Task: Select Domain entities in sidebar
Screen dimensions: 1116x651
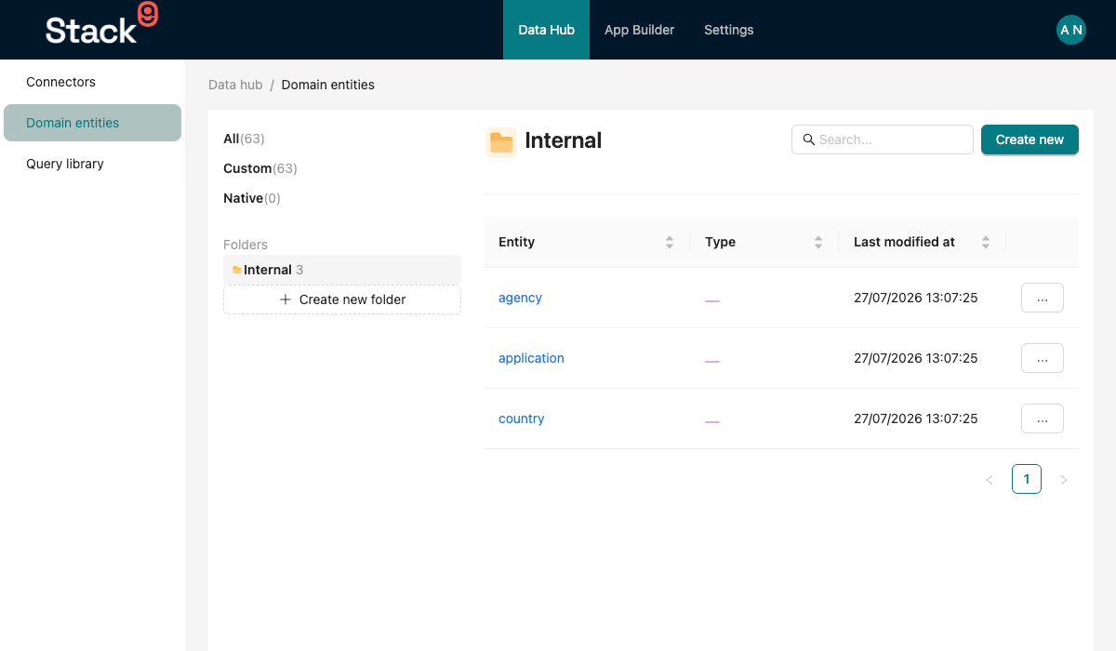Action: (92, 123)
